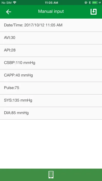Select the CSBP:110 mmHg row
The height and width of the screenshot is (181, 102).
(51, 63)
